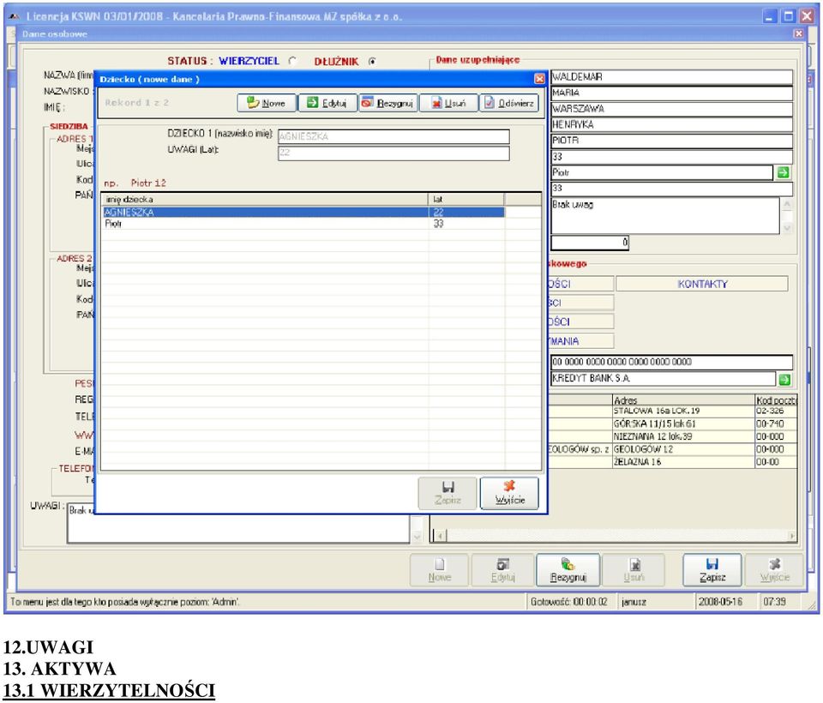The image size is (823, 703).
Task: Select the DŁUŻNIK radio button
Action: (372, 62)
